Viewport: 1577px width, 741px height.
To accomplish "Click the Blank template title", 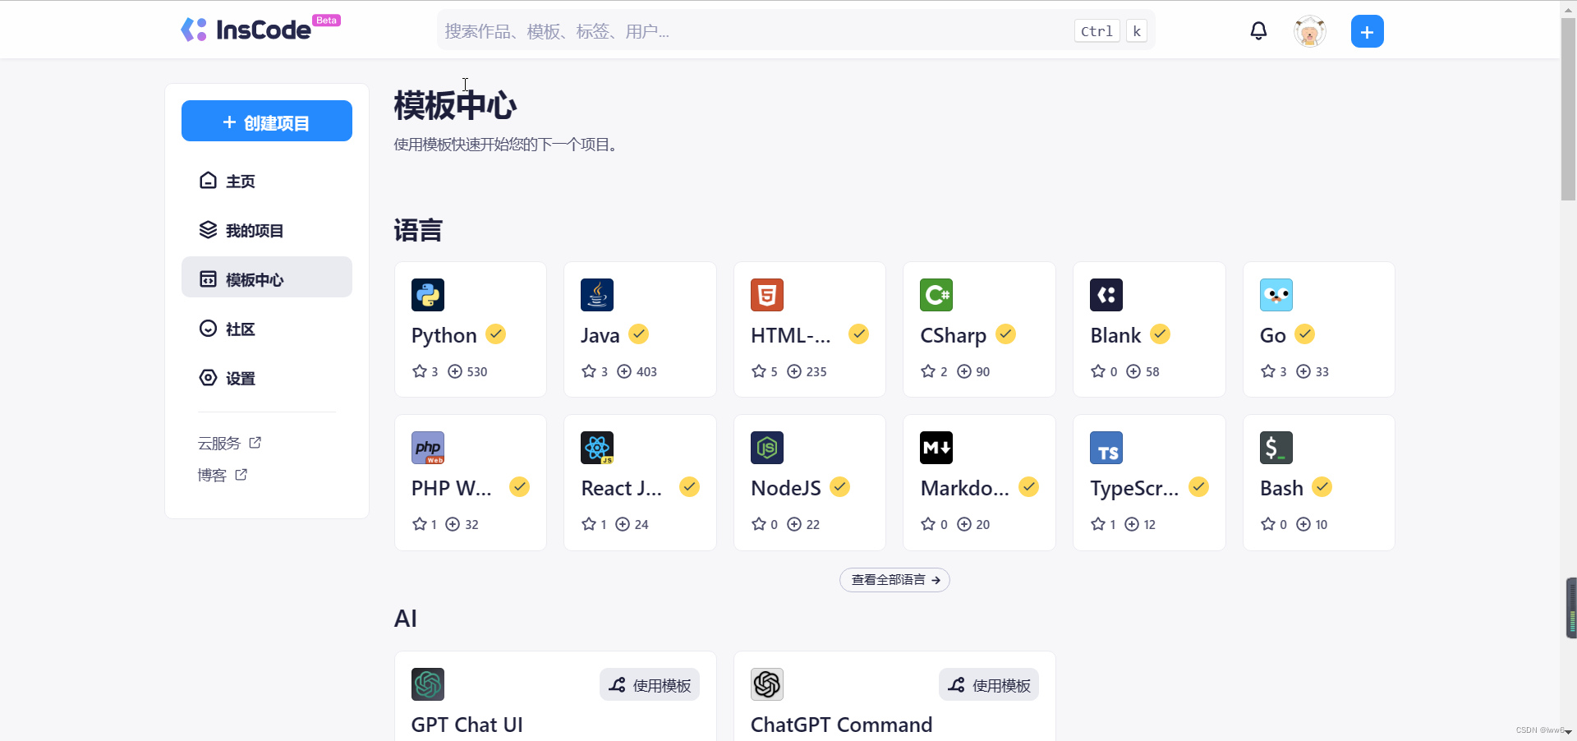I will (x=1115, y=335).
